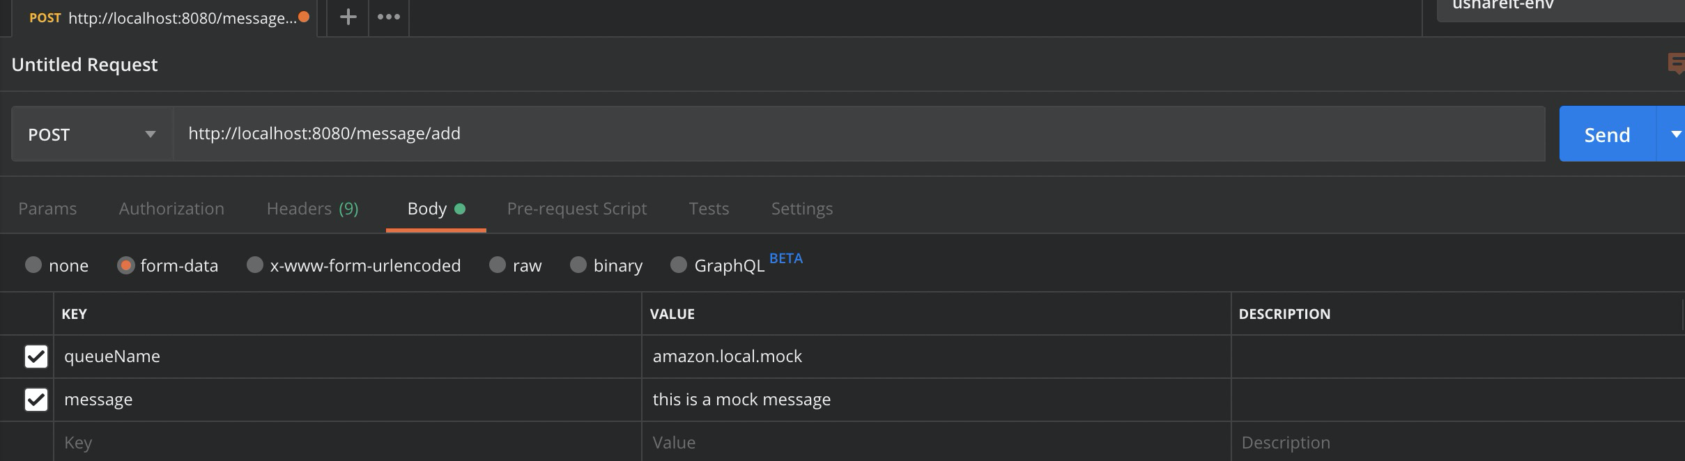Open the environment selector dropdown
The width and height of the screenshot is (1685, 461).
pos(1561,7)
